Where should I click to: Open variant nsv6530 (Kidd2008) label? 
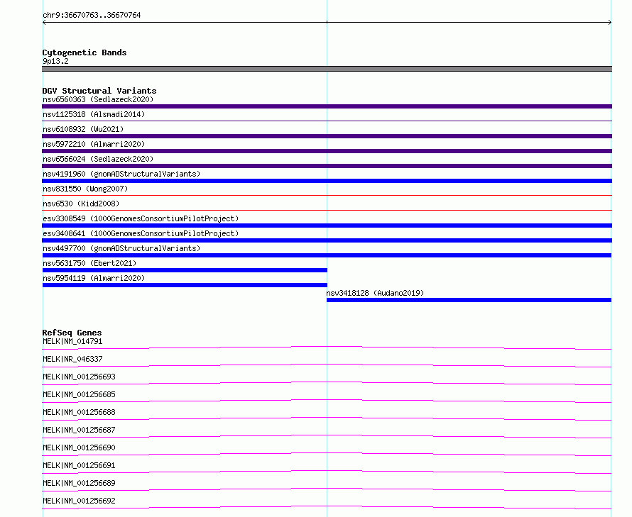click(x=81, y=204)
